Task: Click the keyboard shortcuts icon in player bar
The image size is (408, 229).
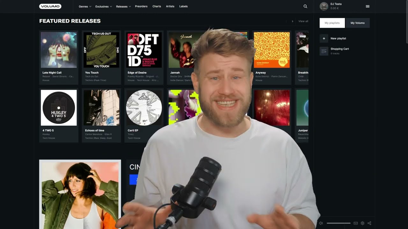Action: click(x=356, y=223)
